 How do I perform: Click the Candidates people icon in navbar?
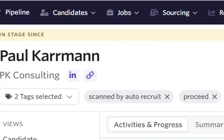point(44,13)
